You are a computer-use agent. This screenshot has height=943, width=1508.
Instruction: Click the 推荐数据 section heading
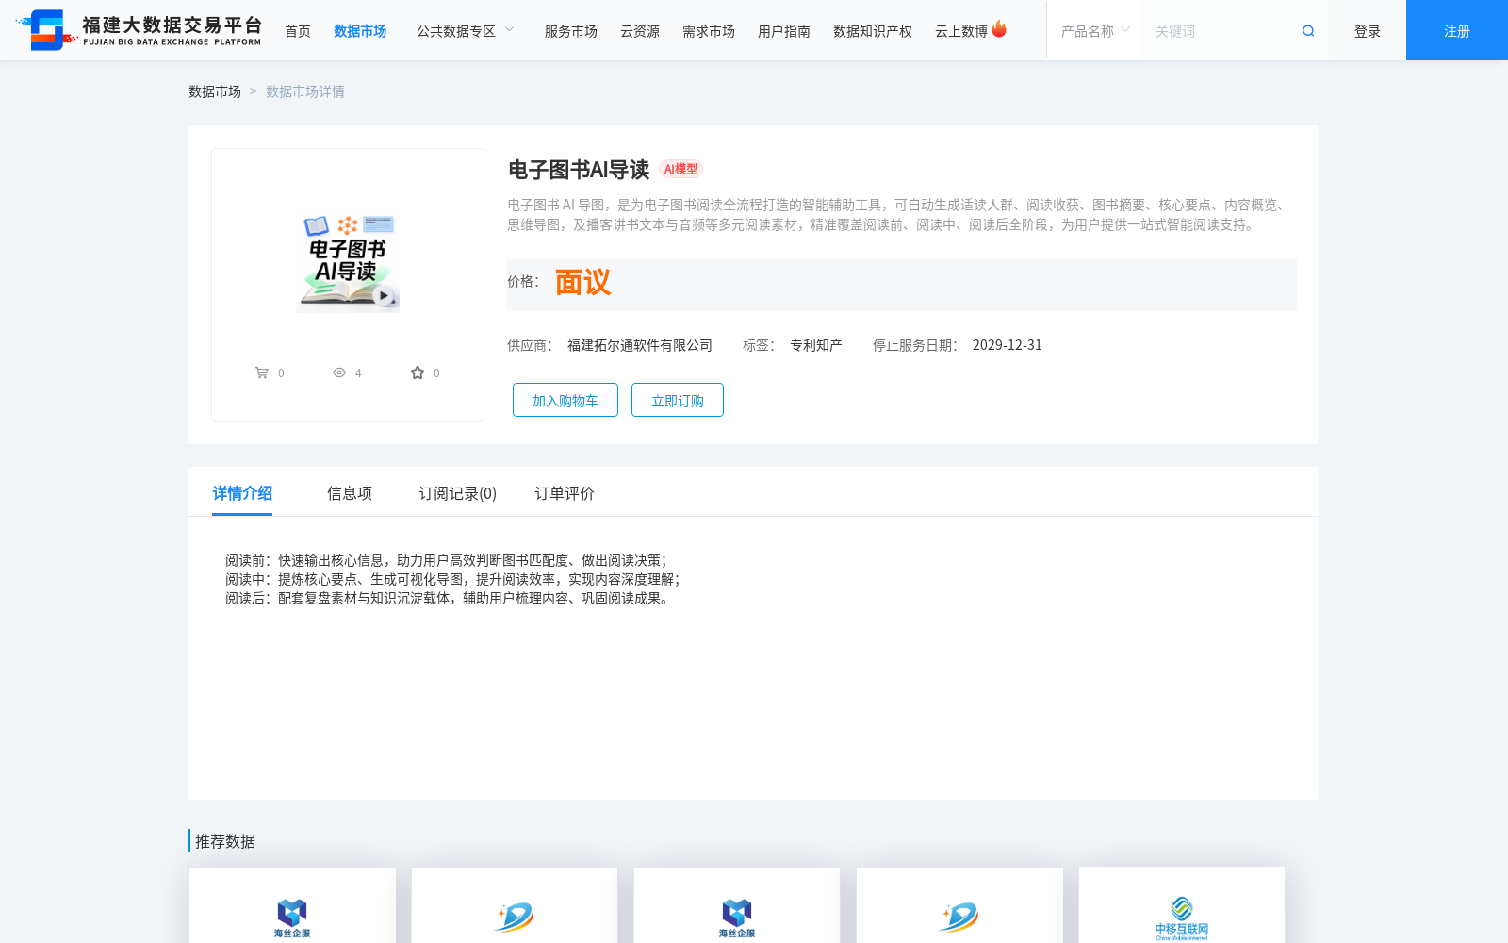point(225,841)
